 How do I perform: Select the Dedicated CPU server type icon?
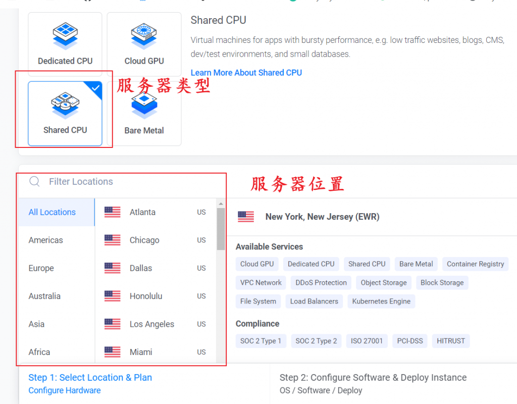pyautogui.click(x=65, y=36)
